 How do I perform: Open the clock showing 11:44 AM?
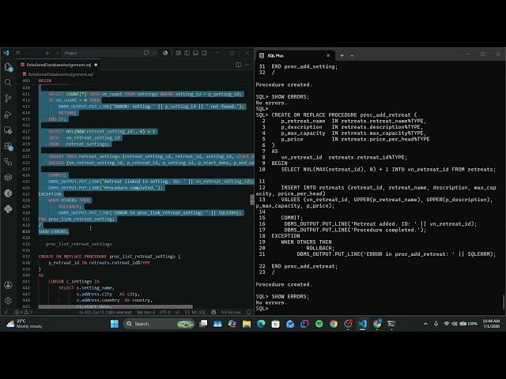click(491, 324)
